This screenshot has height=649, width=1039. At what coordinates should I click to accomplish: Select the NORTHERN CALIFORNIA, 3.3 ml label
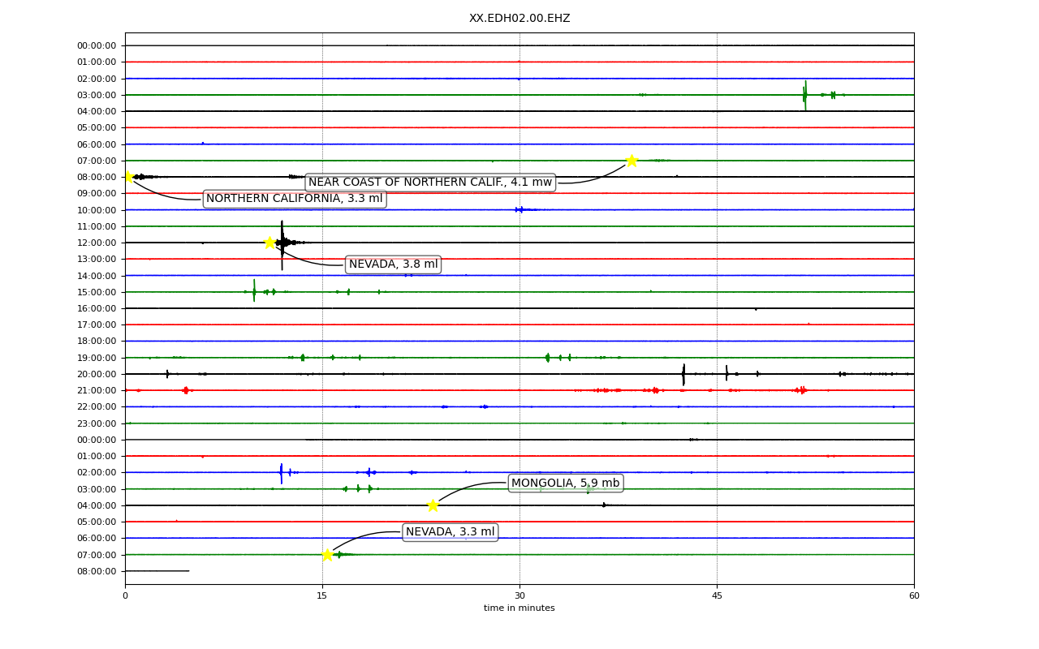(294, 199)
